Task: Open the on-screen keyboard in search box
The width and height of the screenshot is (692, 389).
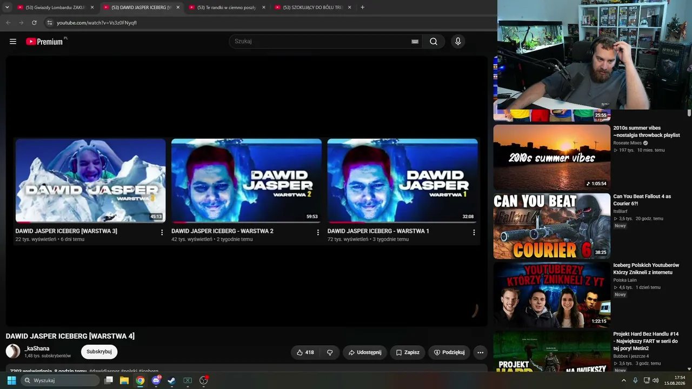Action: point(415,42)
